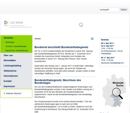The width and height of the screenshot is (130, 113).
Task: Go to Bayerischer Werkstättentag in the sidebar
Action: pyautogui.click(x=16, y=50)
